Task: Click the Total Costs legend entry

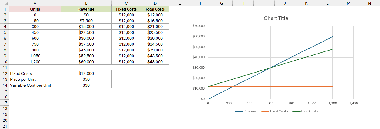Action: [x=305, y=111]
